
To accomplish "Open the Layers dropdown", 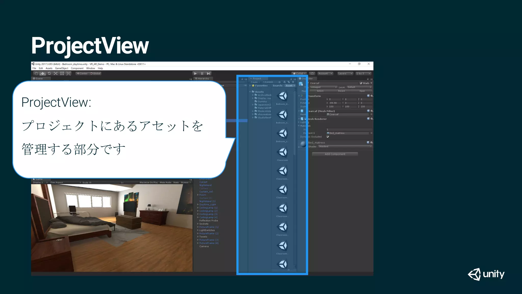I will point(345,73).
